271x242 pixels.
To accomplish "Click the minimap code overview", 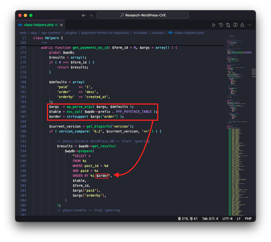I will (239, 126).
